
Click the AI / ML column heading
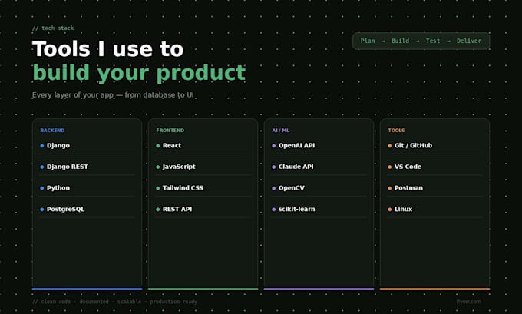point(281,131)
